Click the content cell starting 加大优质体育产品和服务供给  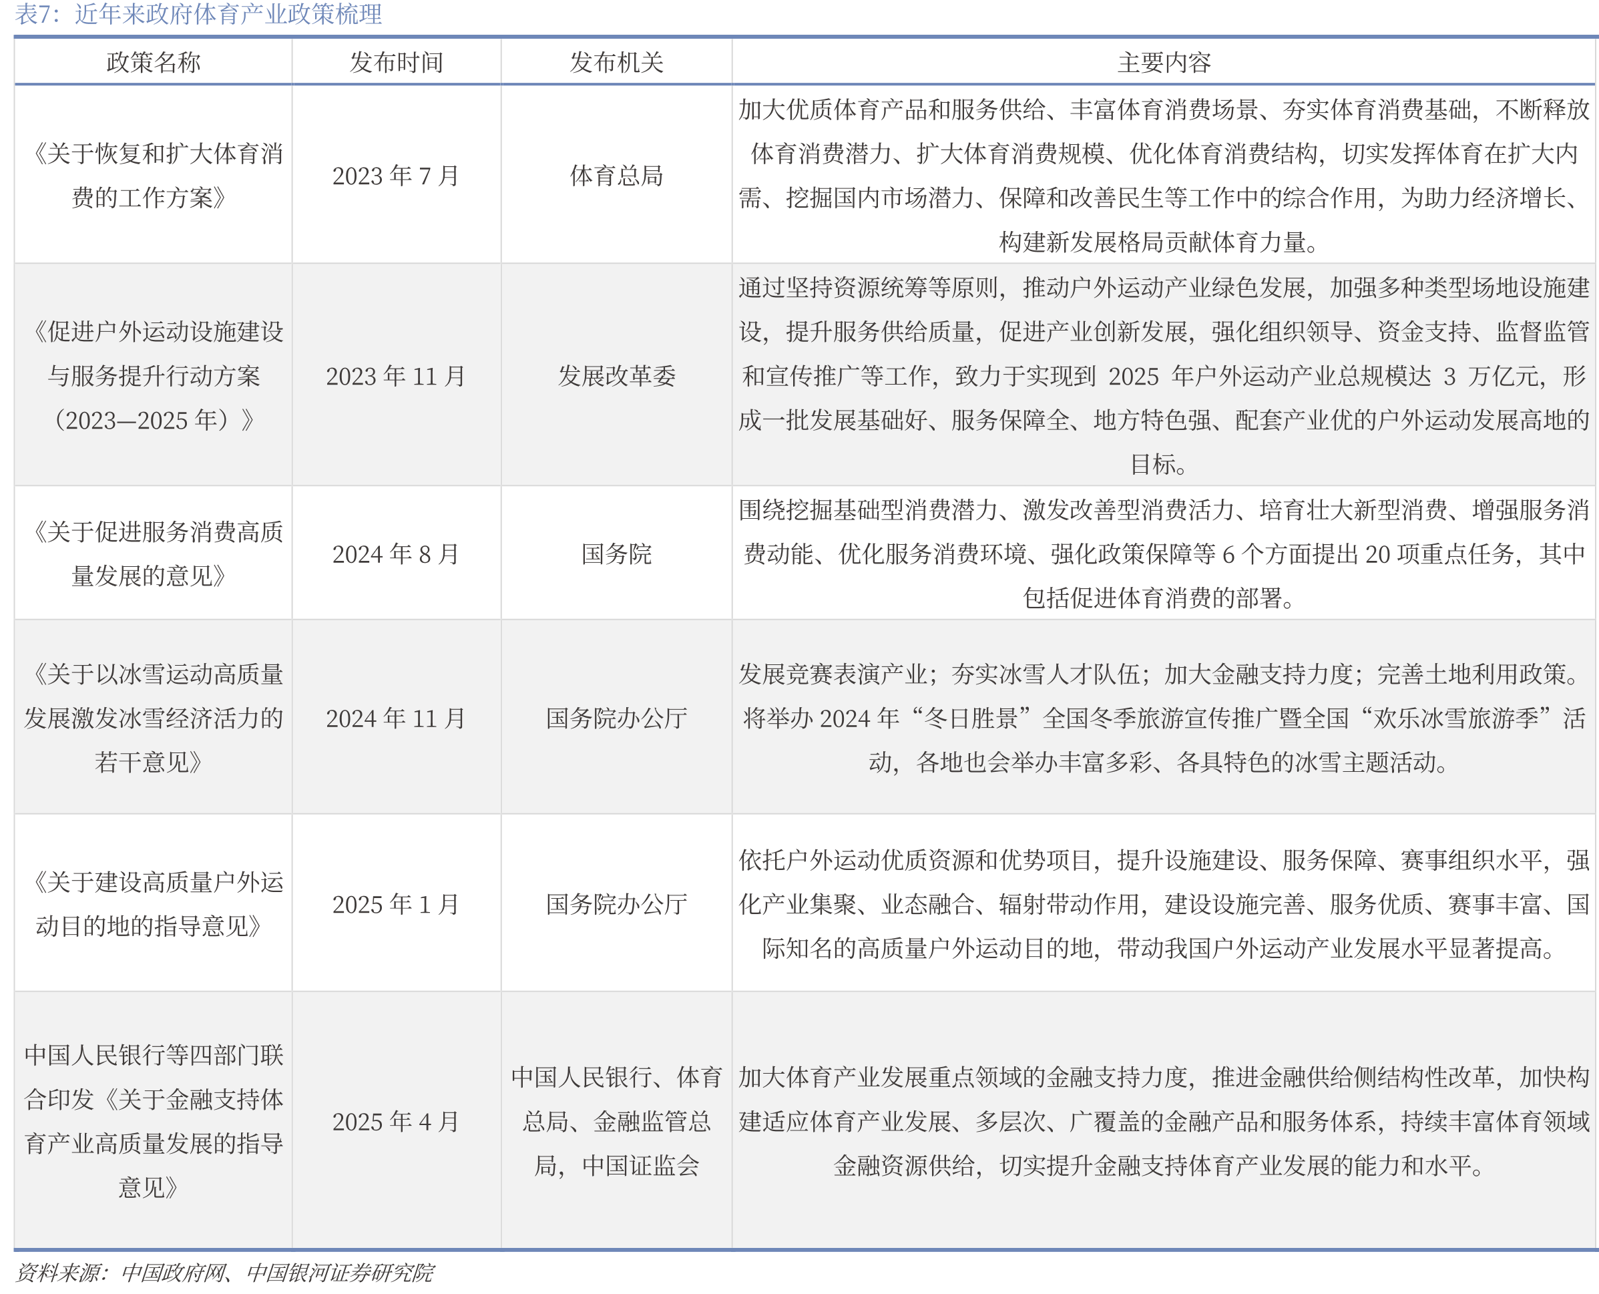(x=1164, y=176)
